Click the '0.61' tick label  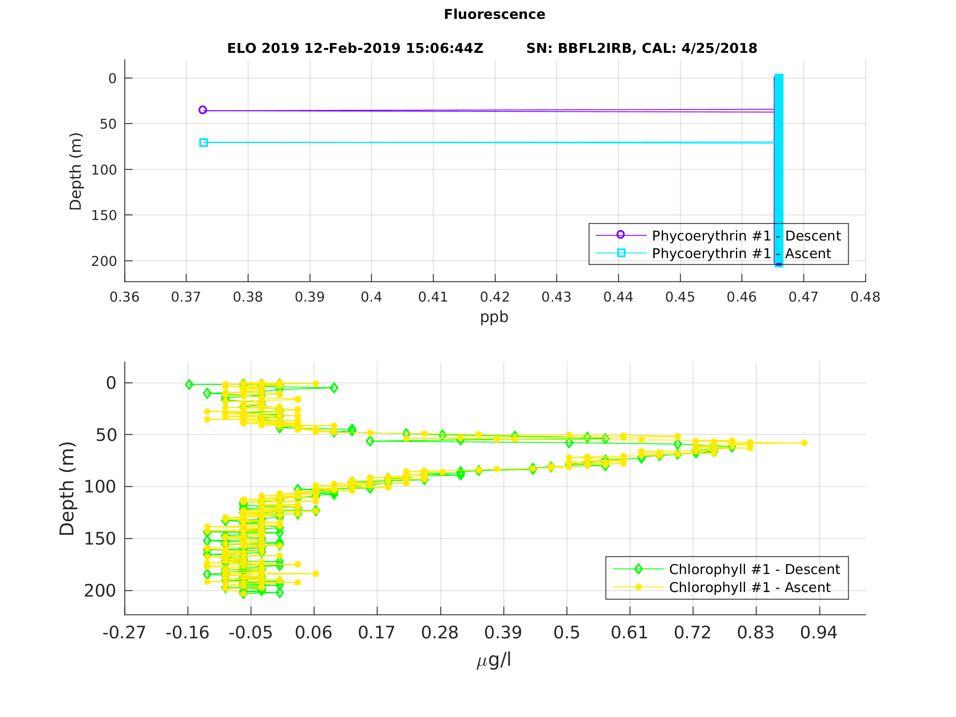630,633
